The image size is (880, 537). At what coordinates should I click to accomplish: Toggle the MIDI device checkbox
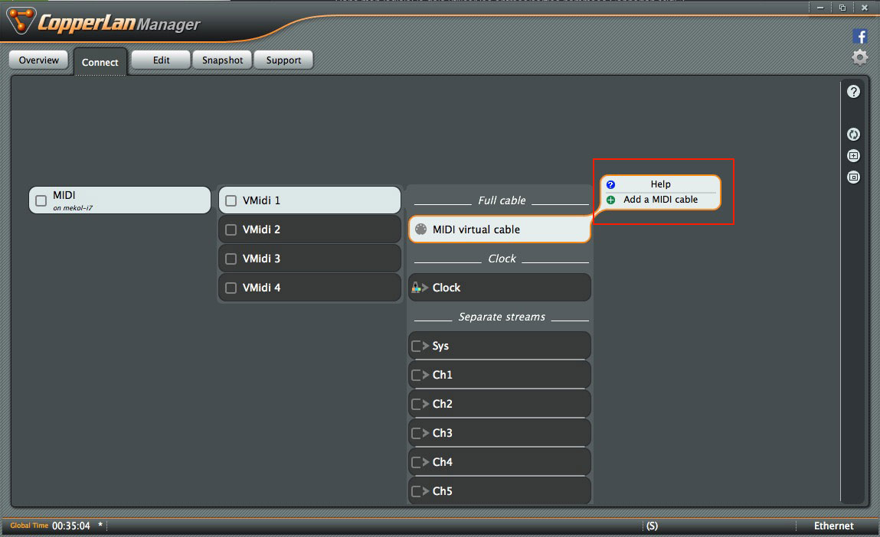(x=41, y=200)
